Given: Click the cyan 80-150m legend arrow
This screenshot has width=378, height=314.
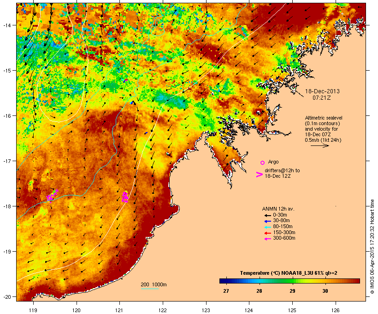Looking at the screenshot, I should (x=267, y=227).
